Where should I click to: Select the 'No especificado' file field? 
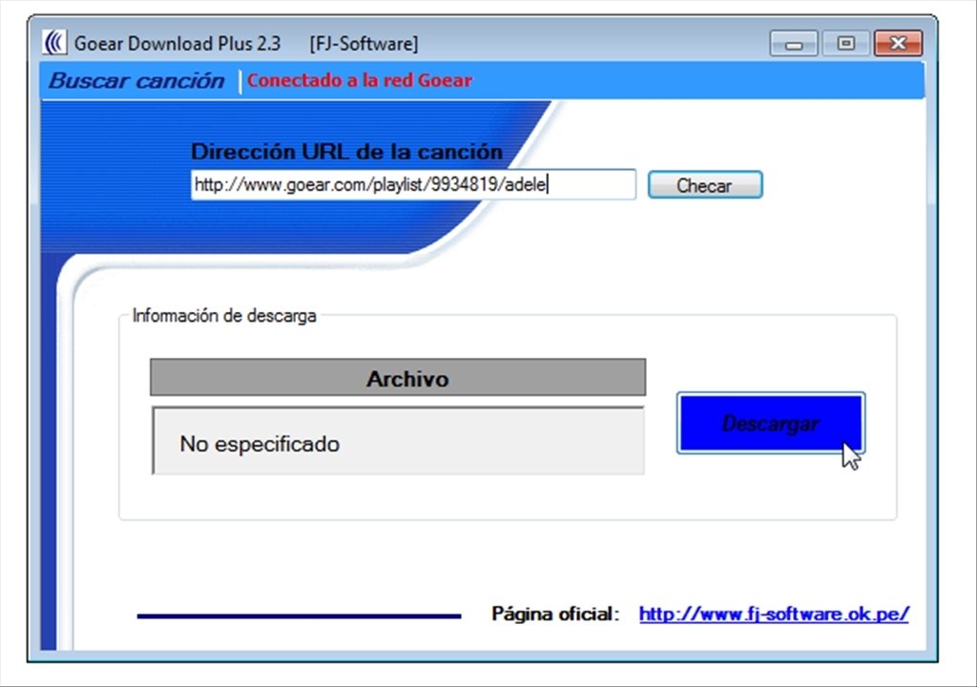click(398, 442)
